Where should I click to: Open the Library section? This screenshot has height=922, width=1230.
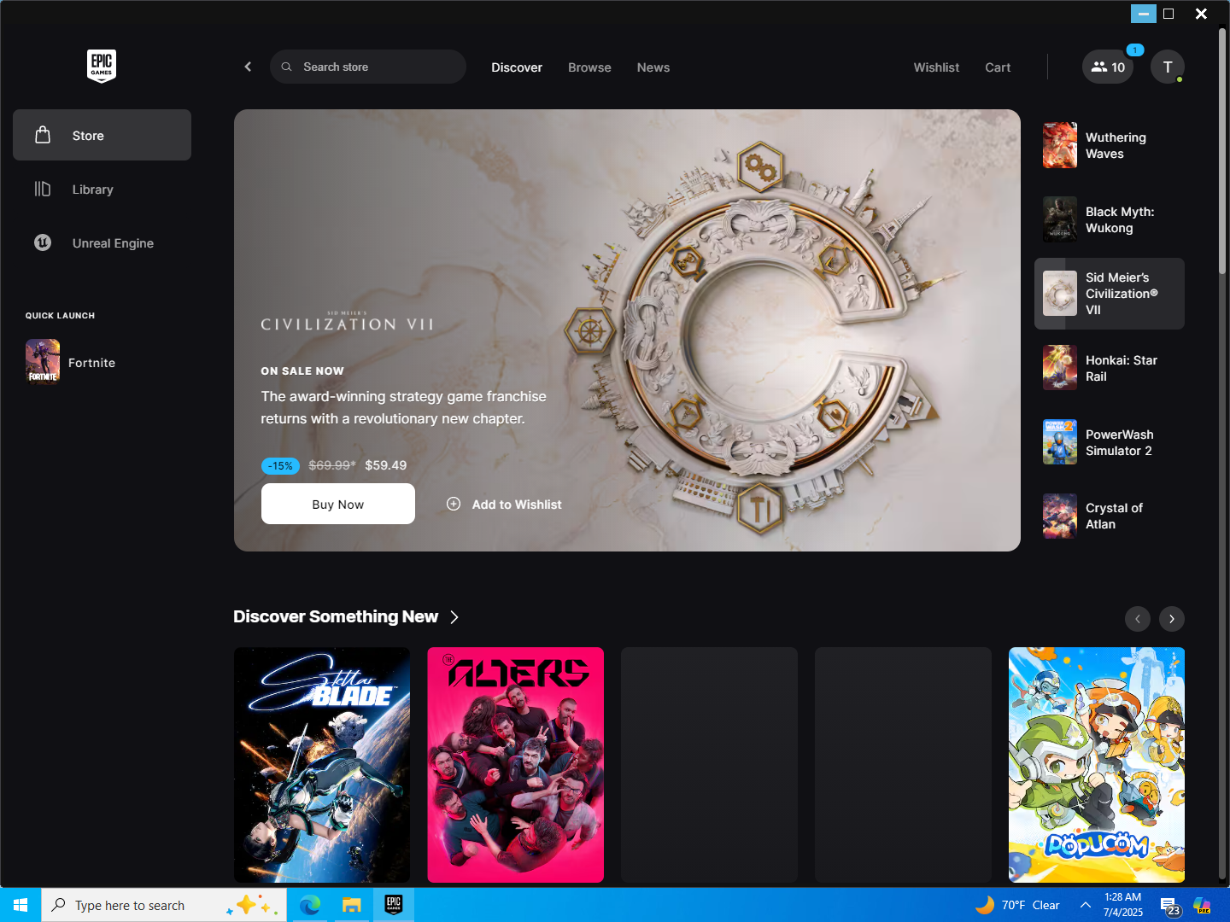102,189
